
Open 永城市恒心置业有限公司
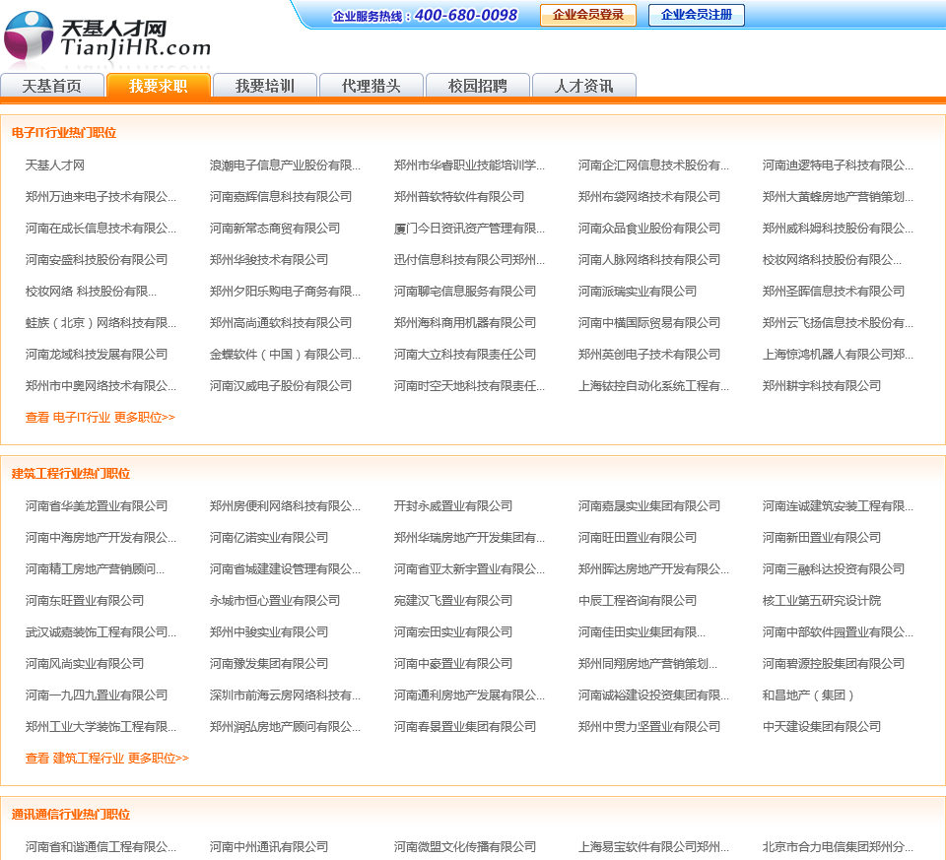pos(275,601)
